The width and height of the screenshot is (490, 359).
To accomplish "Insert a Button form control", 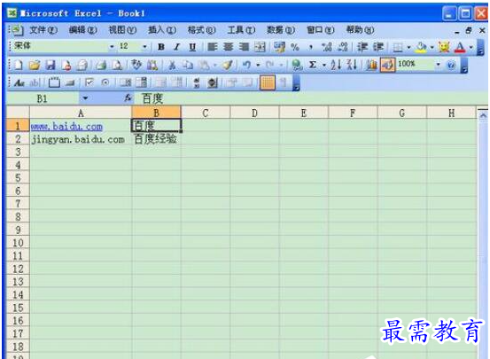I will click(x=70, y=82).
